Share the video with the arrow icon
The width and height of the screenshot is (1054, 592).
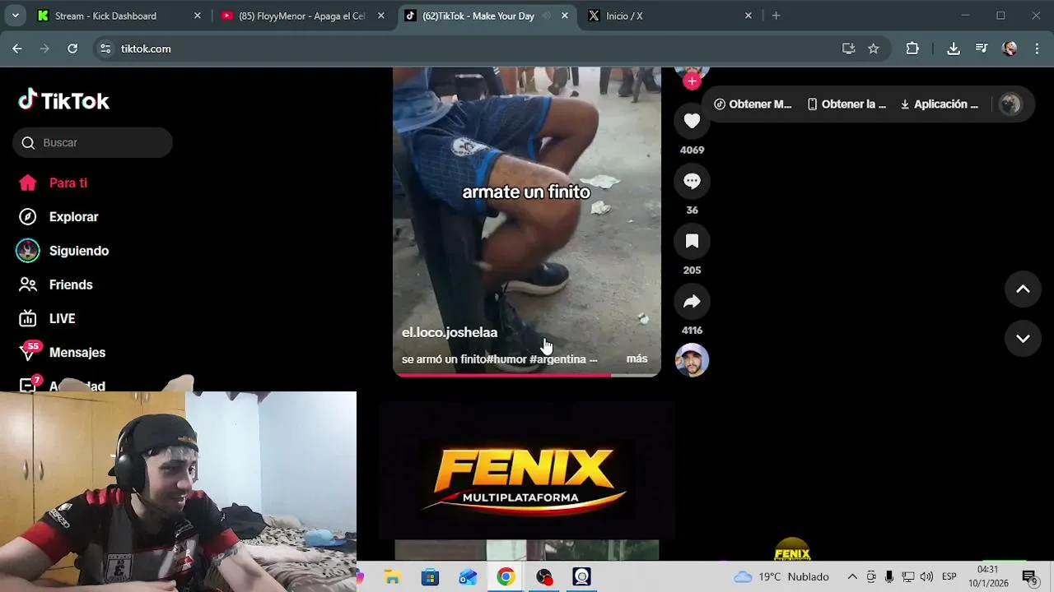692,301
